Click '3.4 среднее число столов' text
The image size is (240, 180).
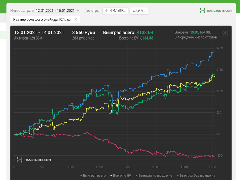tap(196, 37)
